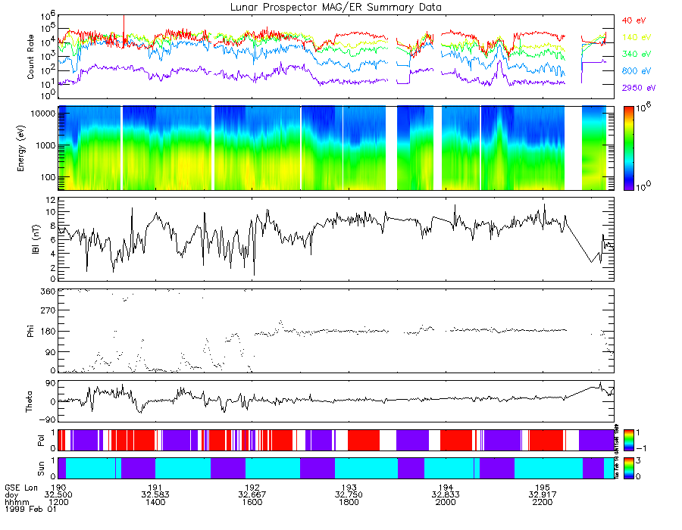Image resolution: width=682 pixels, height=530 pixels.
Task: Click the time tick '1400'
Action: click(155, 502)
